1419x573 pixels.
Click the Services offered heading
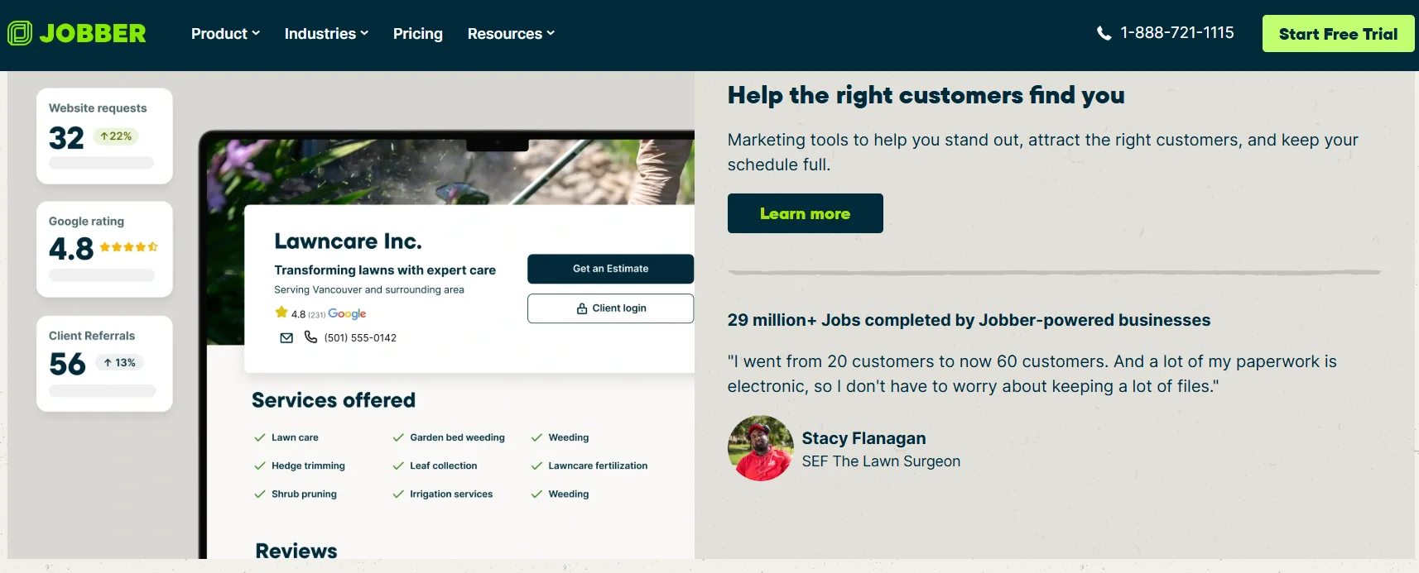pyautogui.click(x=334, y=400)
